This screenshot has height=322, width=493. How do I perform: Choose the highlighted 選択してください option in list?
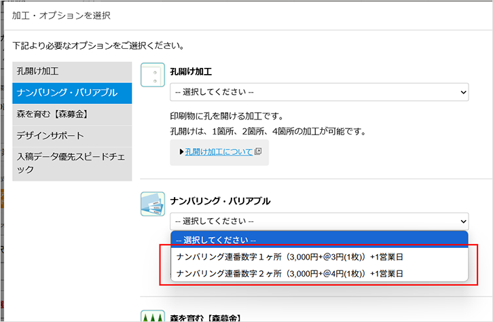[x=319, y=240]
